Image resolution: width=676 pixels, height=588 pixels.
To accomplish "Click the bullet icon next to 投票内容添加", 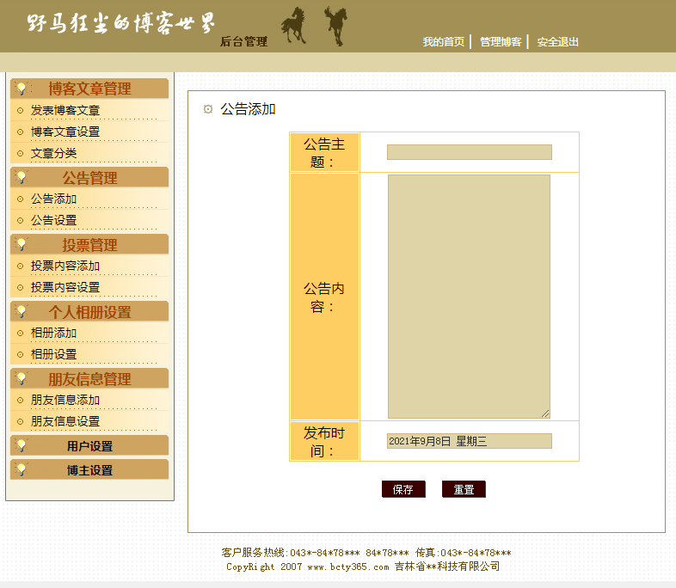I will click(20, 266).
